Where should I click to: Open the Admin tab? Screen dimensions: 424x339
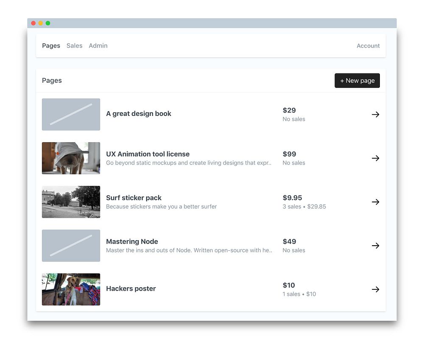click(98, 46)
